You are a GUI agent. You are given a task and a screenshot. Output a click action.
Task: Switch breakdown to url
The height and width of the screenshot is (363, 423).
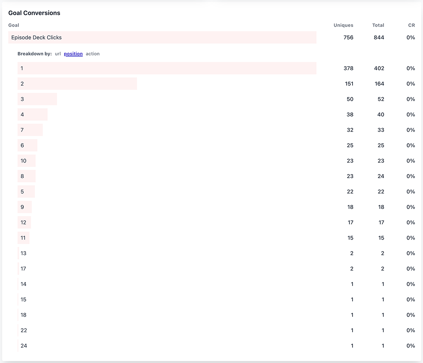point(58,54)
